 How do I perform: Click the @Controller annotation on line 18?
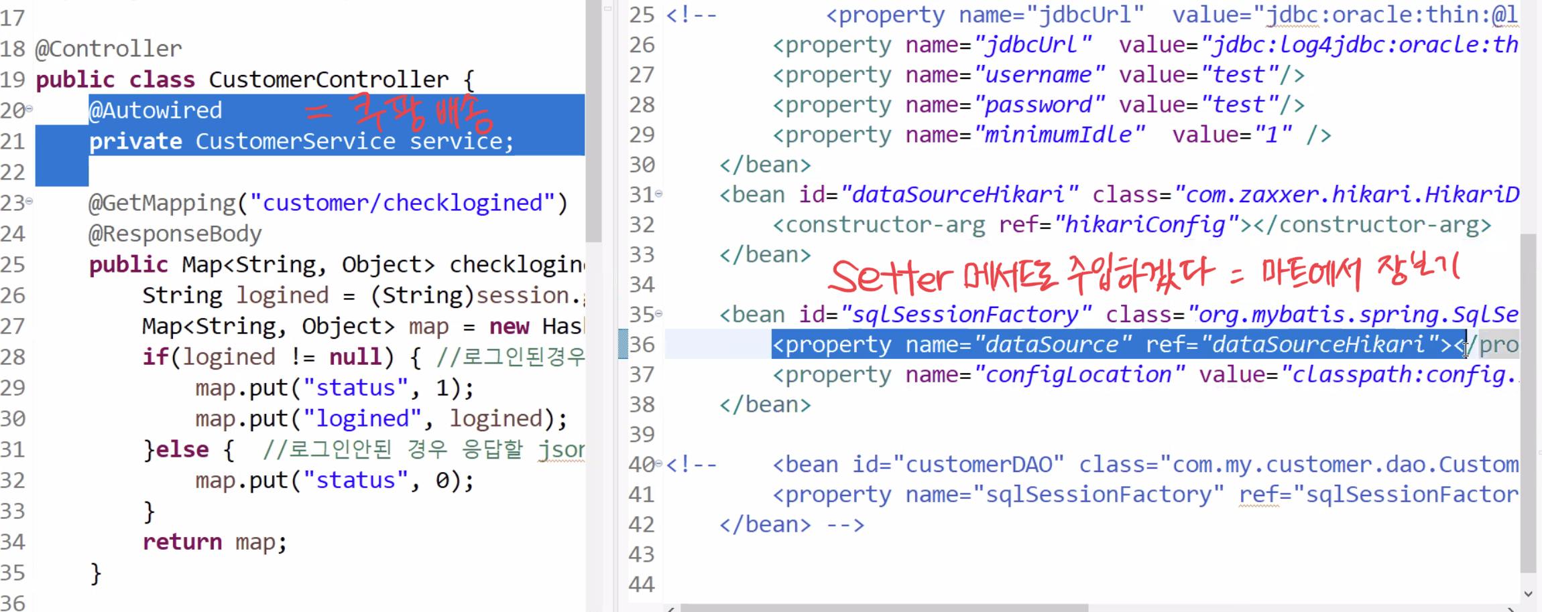[x=109, y=49]
